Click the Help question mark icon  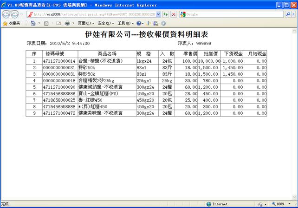pos(139,23)
